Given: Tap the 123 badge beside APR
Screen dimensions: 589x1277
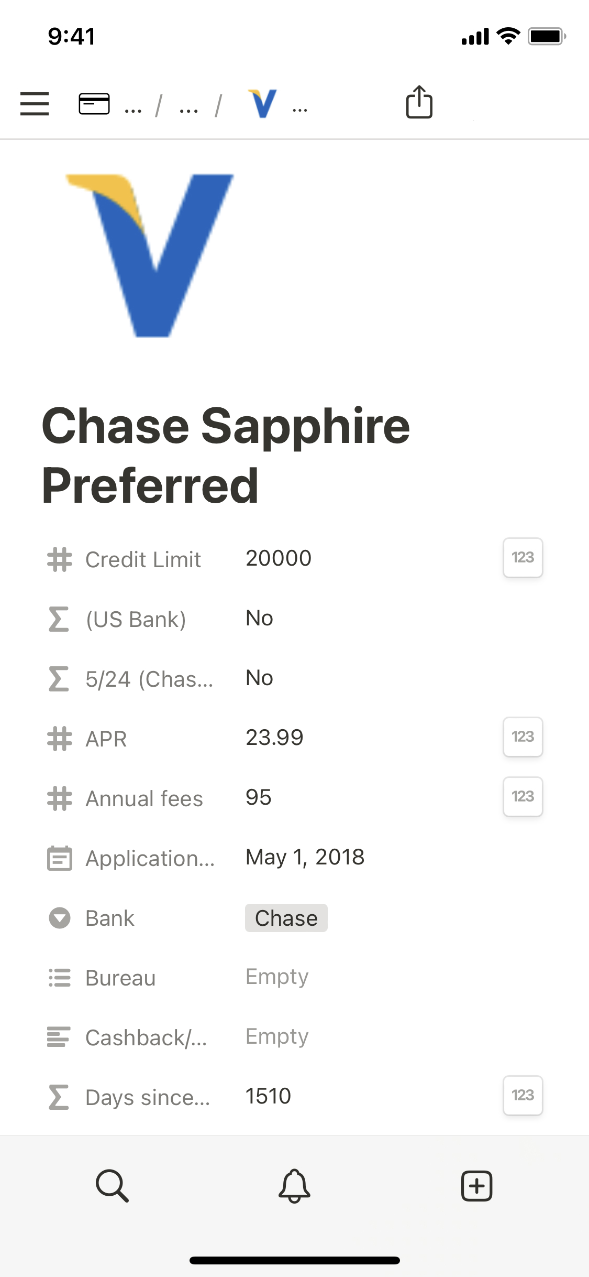Looking at the screenshot, I should pyautogui.click(x=523, y=737).
